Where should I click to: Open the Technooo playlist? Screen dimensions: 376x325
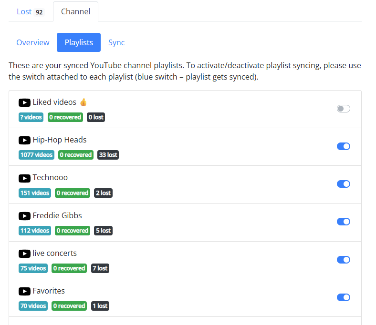50,177
